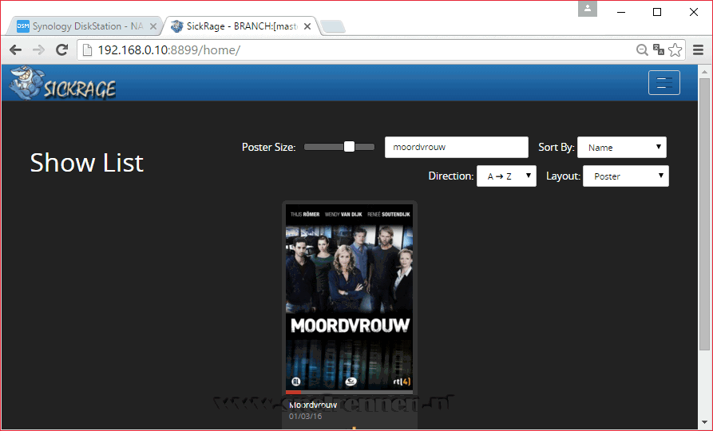This screenshot has height=431, width=713.
Task: Click the SickRage shark logo
Action: click(x=62, y=83)
